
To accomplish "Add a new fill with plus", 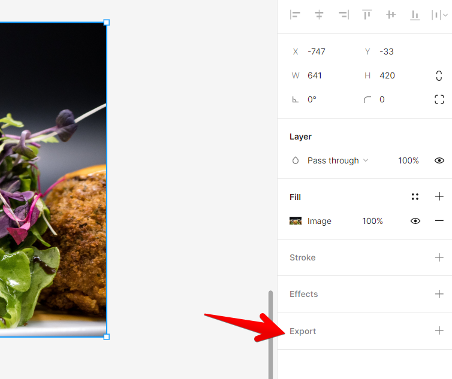I will [x=439, y=196].
